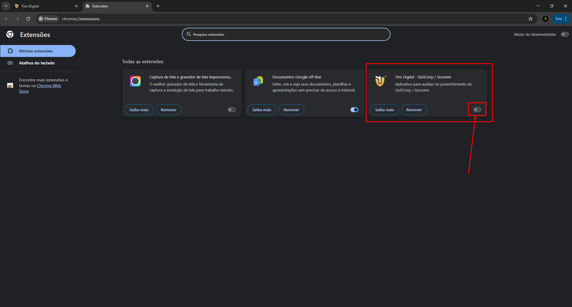Click the Extensões page title
The image size is (572, 307).
[35, 35]
